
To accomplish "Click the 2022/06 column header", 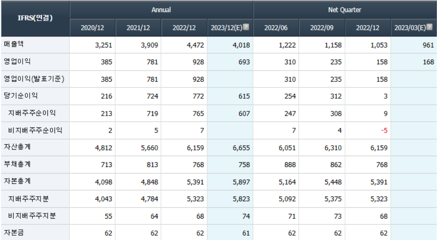I will click(276, 28).
